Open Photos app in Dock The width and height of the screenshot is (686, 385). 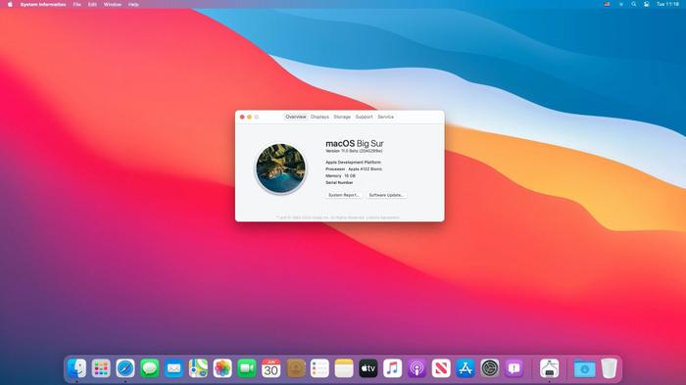click(x=222, y=368)
